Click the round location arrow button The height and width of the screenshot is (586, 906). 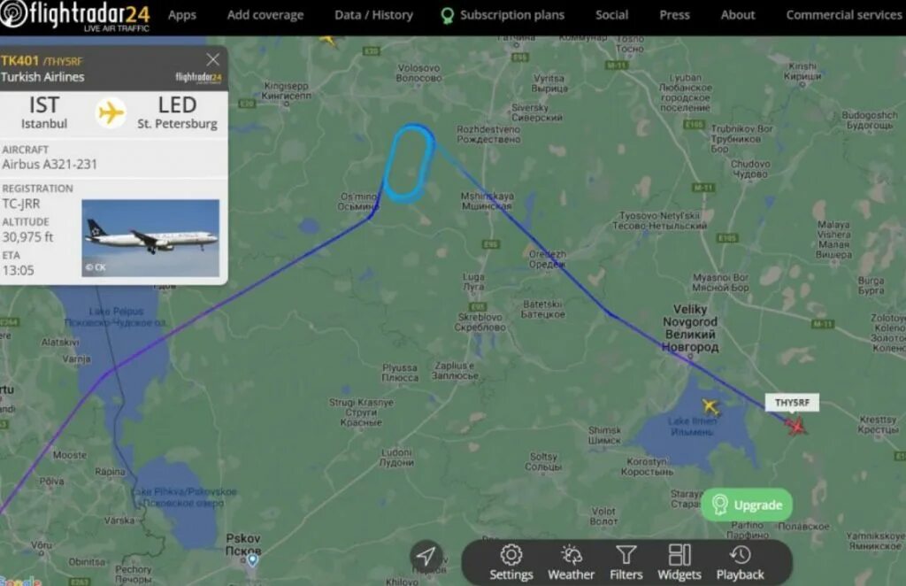pos(426,556)
